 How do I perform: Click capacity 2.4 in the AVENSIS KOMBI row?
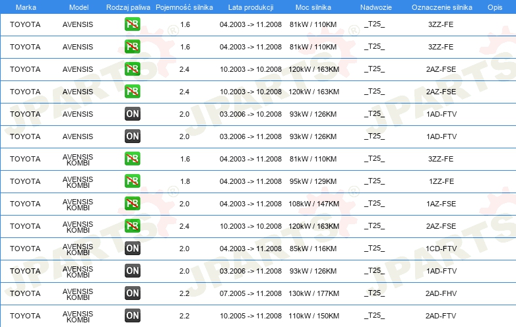tap(184, 226)
